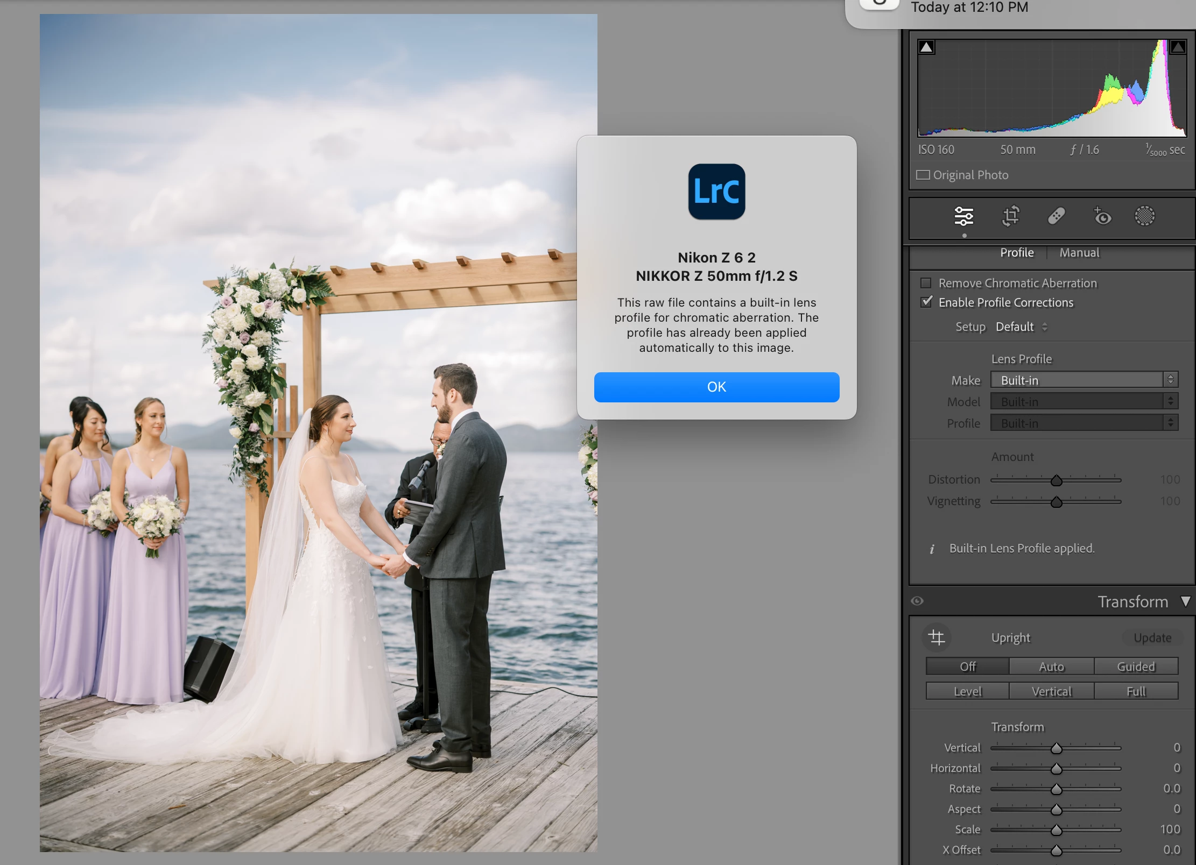Enable Remove Chromatic Aberration checkbox
The height and width of the screenshot is (865, 1196).
pos(926,283)
